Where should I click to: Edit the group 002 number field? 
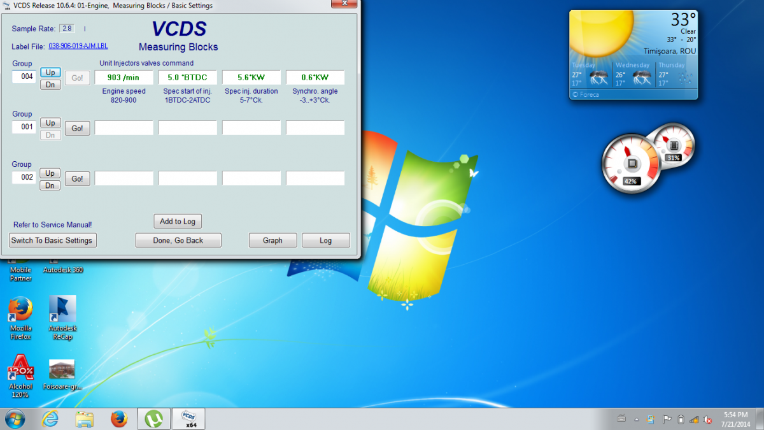[25, 178]
